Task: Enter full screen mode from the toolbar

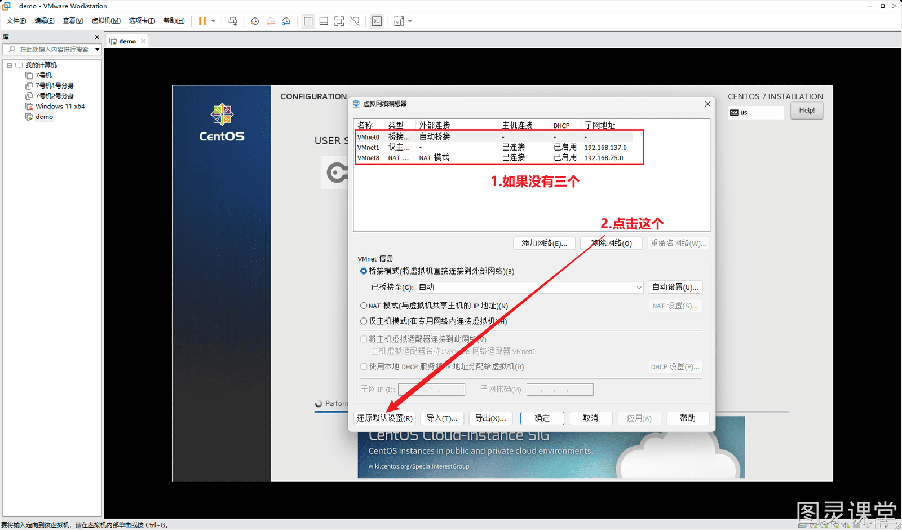Action: point(339,21)
